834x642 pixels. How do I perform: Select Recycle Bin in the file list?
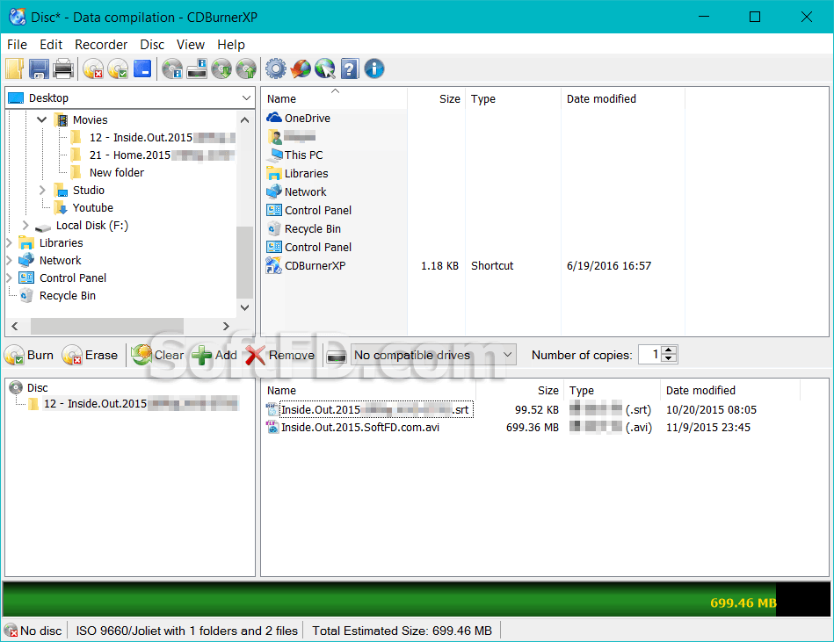click(x=304, y=228)
